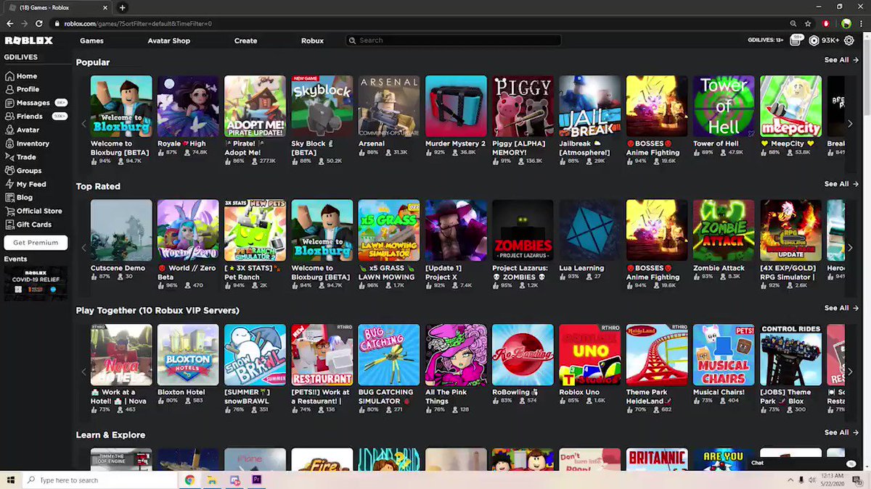Click the Windows taskbar search box

[100, 480]
